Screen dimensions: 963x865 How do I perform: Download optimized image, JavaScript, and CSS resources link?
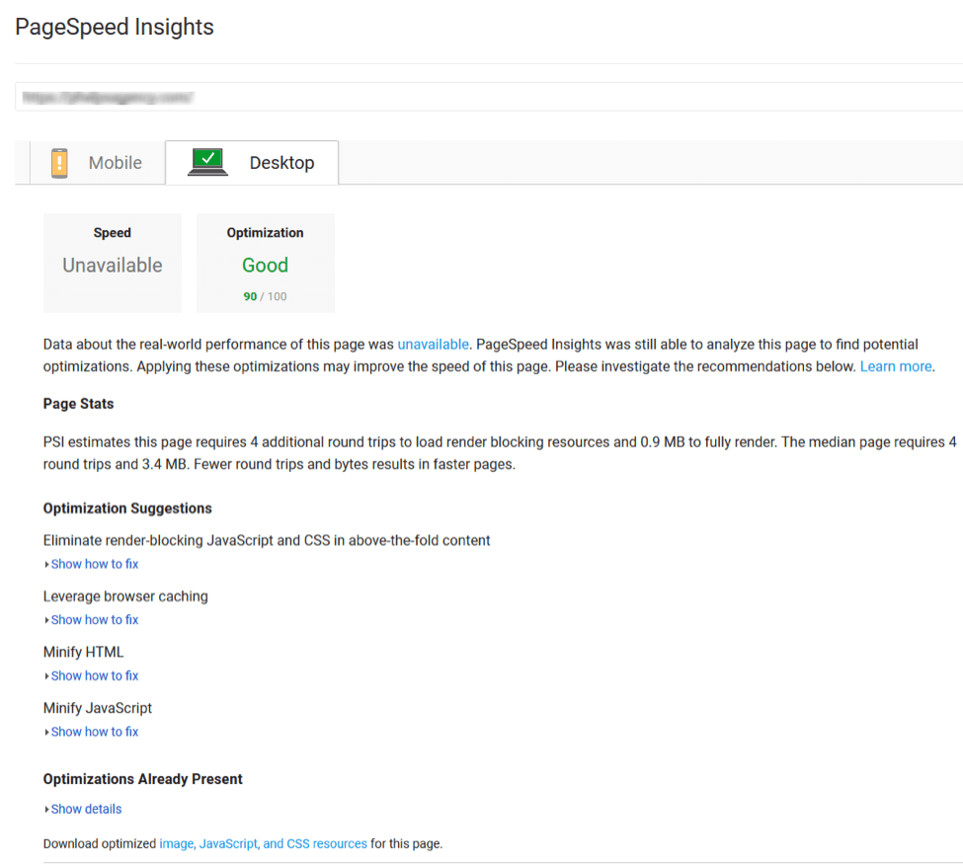tap(263, 844)
